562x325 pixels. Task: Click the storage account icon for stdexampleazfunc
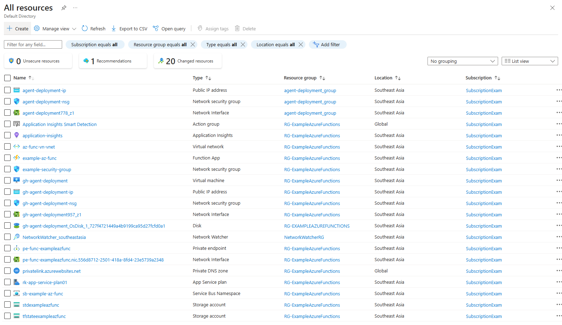(17, 305)
